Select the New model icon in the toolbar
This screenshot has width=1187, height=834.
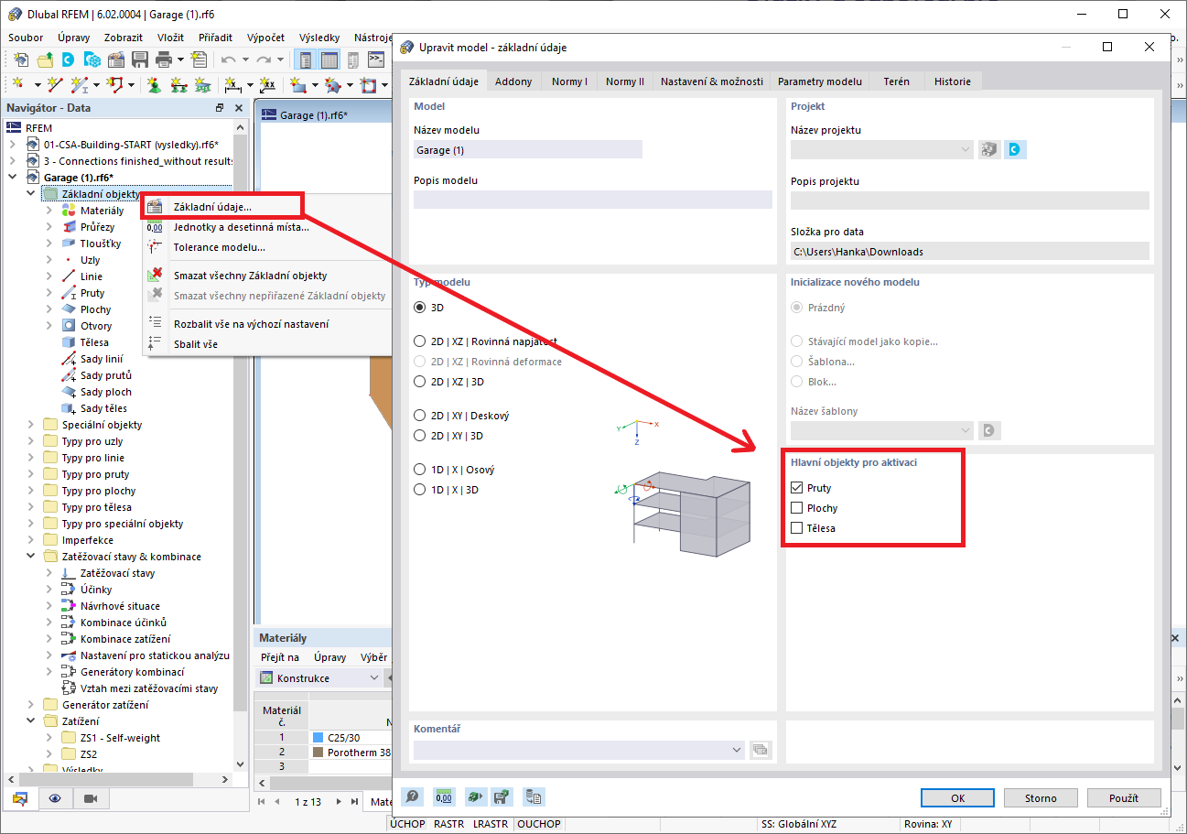point(20,58)
